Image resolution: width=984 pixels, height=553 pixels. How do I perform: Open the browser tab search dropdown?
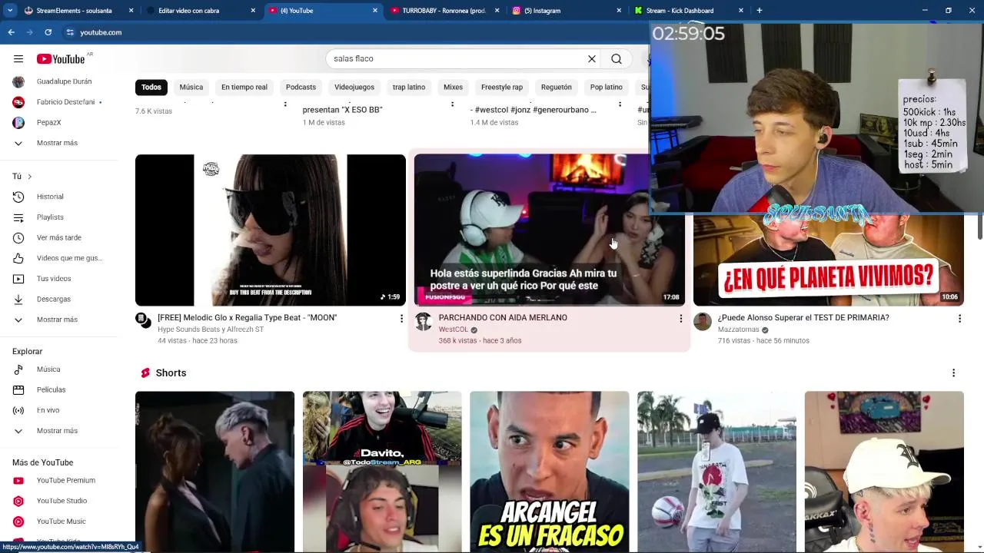9,11
